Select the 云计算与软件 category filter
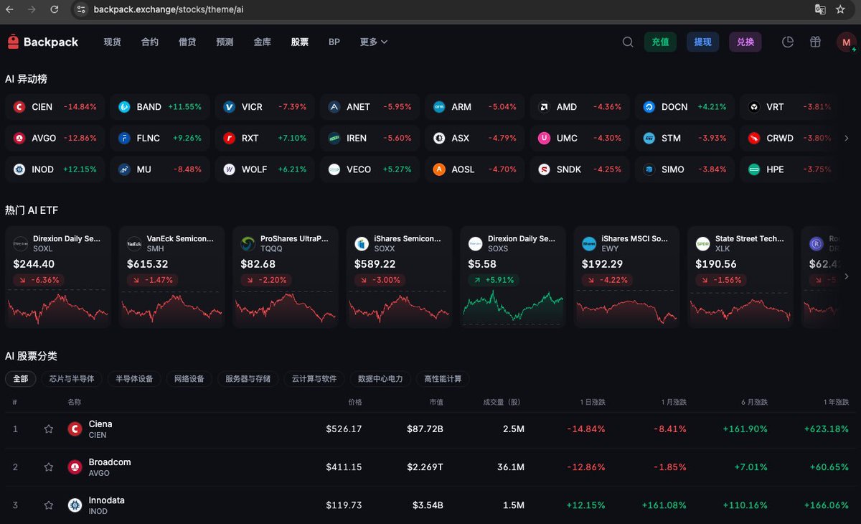 point(314,379)
